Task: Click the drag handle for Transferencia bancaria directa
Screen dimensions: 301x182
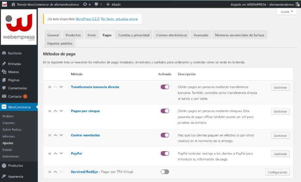Action: pos(50,87)
